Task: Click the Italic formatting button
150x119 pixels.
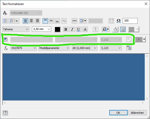Action: coord(72,29)
